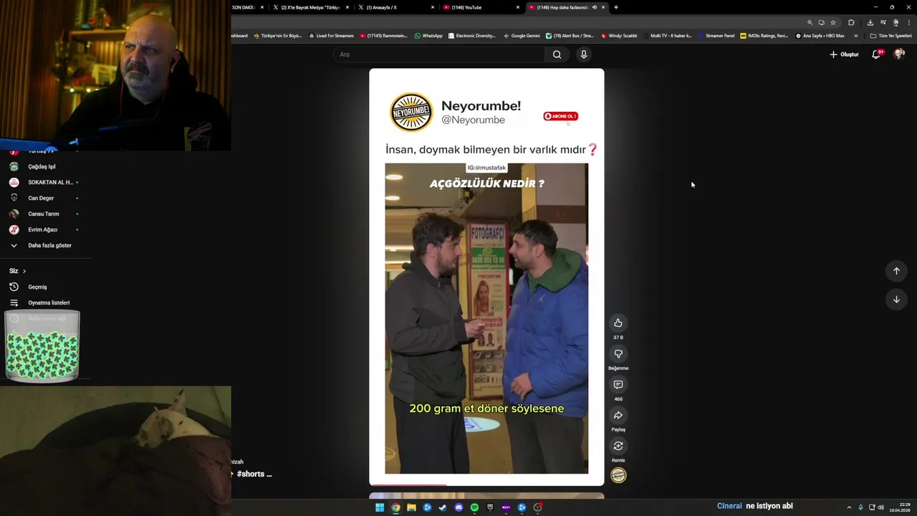The image size is (917, 516).
Task: Open Neyorumbe channel avatar beside the Short
Action: (618, 475)
